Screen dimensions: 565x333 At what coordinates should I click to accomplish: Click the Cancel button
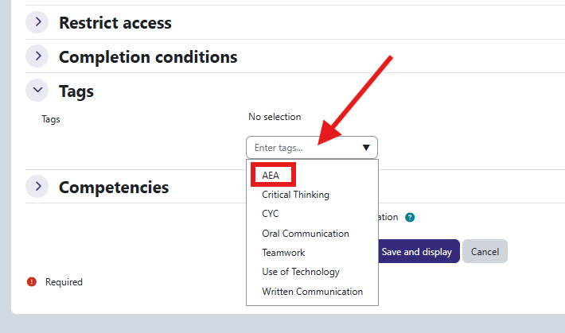pos(485,251)
